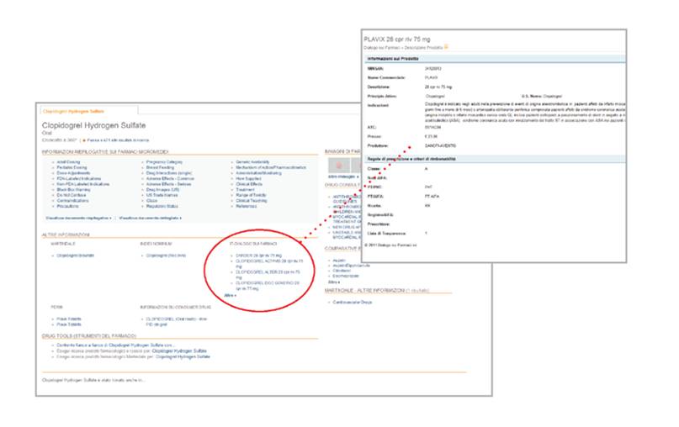
Task: Open the How Supplied link
Action: tap(248, 179)
